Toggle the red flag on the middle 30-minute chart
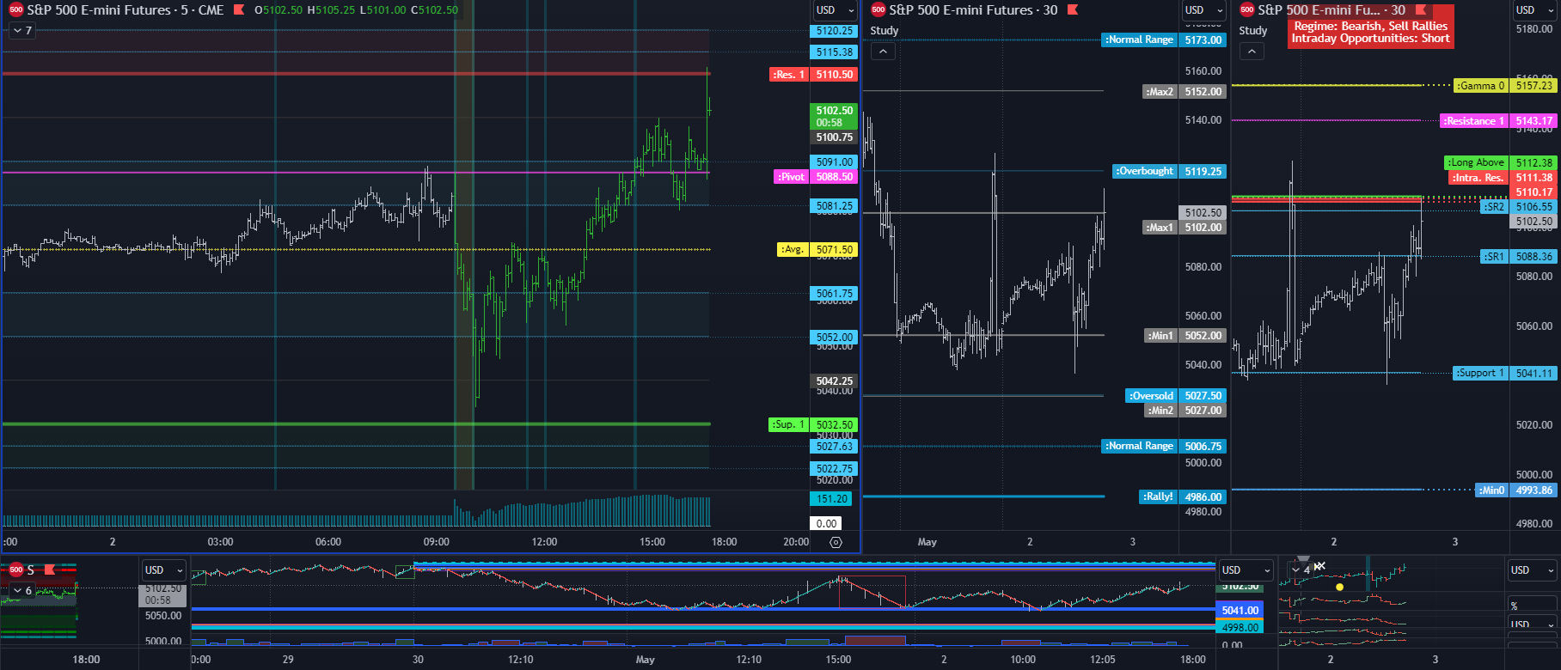 point(1073,10)
